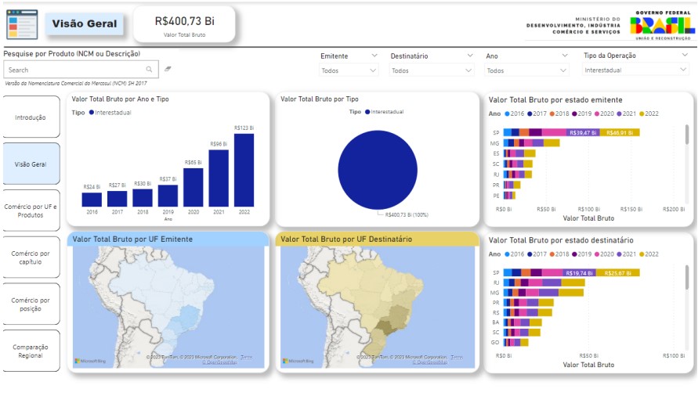Click the dashboard report icon top-left
698x396 pixels.
[22, 24]
